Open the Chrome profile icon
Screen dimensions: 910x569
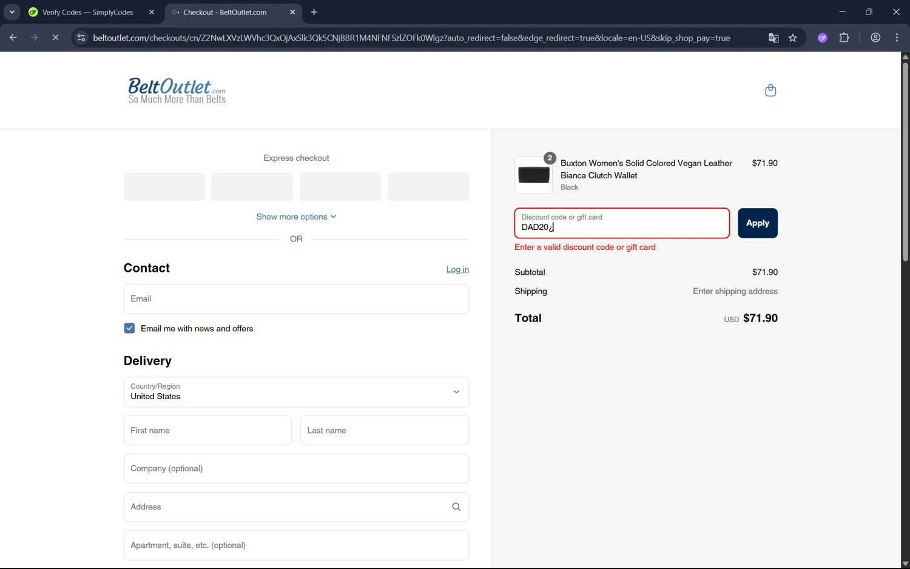coord(875,38)
